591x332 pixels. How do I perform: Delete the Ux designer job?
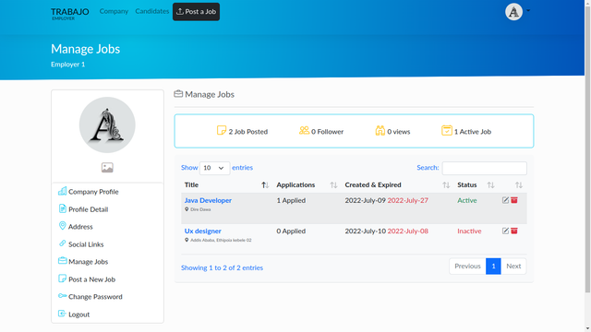click(514, 231)
